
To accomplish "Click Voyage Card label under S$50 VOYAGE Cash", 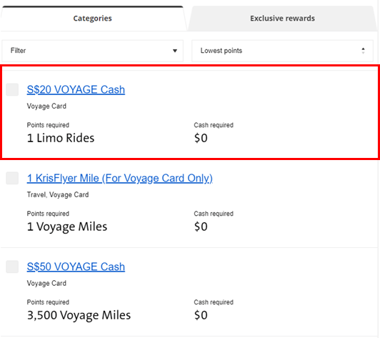I will click(46, 283).
